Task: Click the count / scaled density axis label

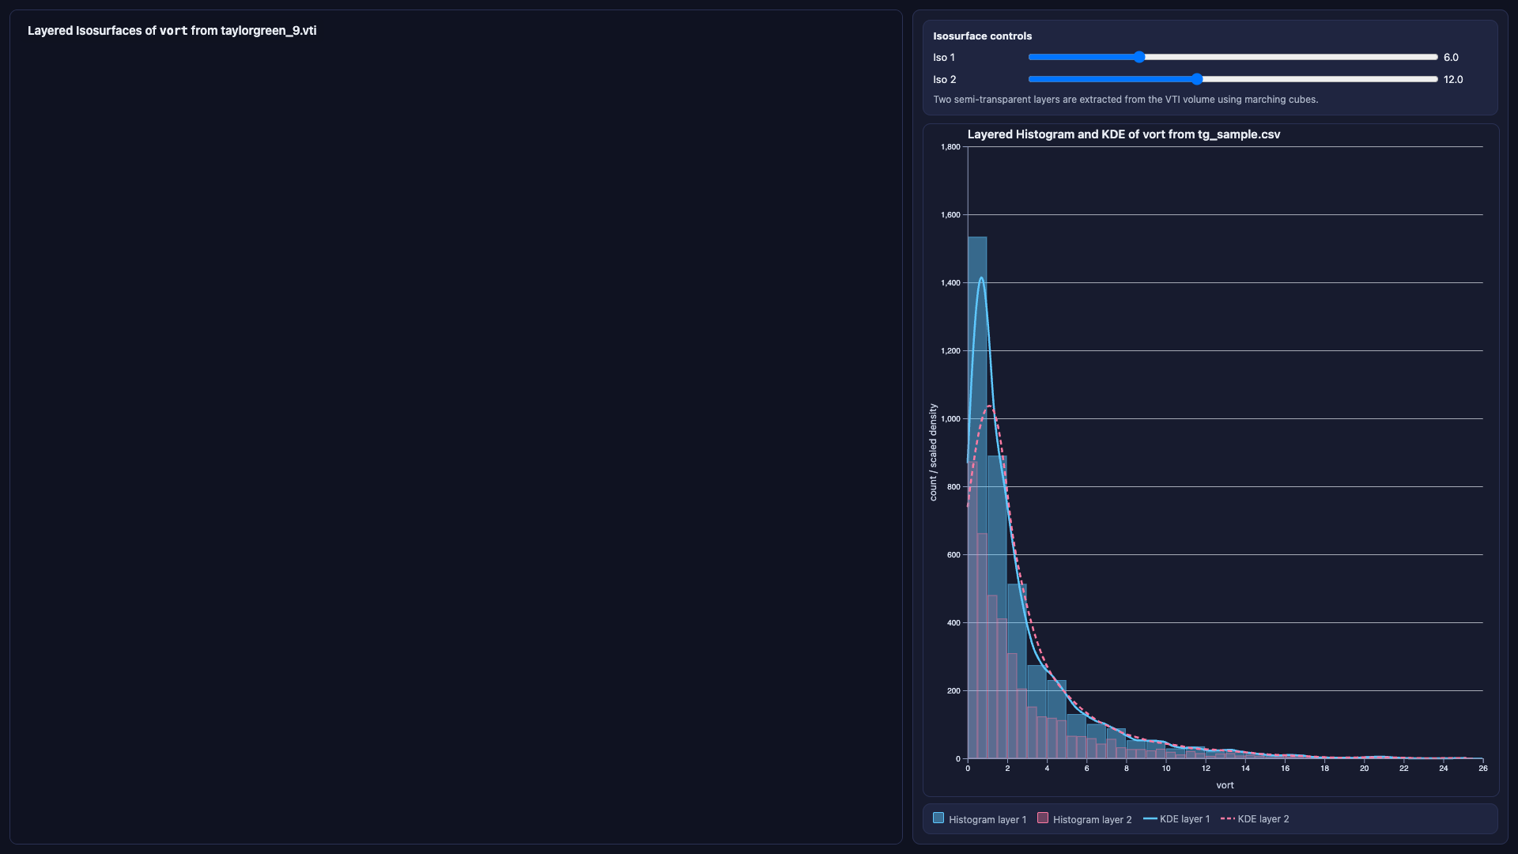Action: [x=933, y=452]
